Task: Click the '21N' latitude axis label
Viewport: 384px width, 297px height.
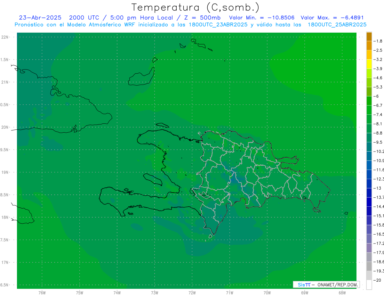Action: (x=4, y=82)
